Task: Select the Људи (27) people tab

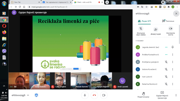Action: (x=145, y=21)
